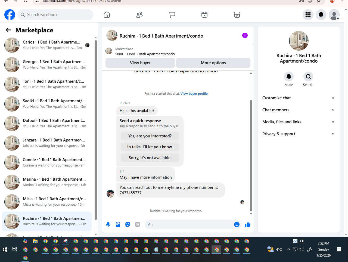Expand the Chat members section

(299, 110)
